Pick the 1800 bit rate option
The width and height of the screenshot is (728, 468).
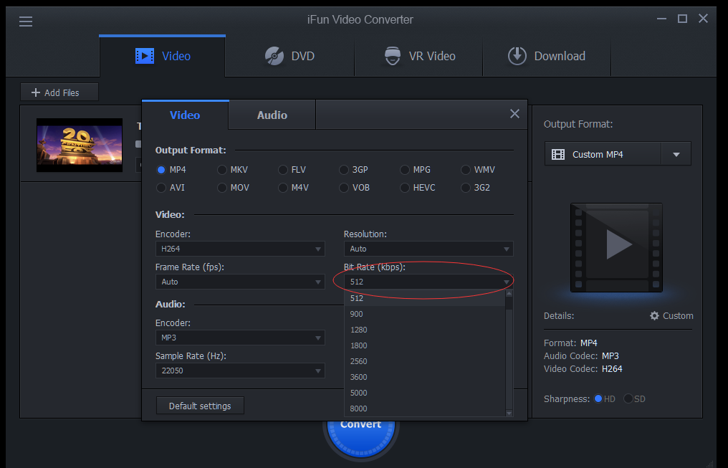[425, 345]
